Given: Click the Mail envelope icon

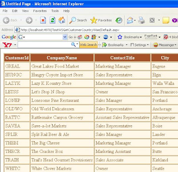Looking at the screenshot, I should coord(130,20).
